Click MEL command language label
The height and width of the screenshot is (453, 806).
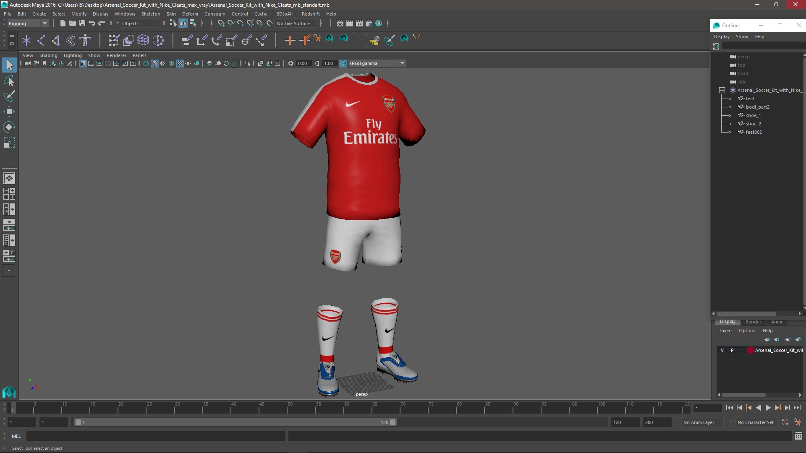click(x=16, y=436)
